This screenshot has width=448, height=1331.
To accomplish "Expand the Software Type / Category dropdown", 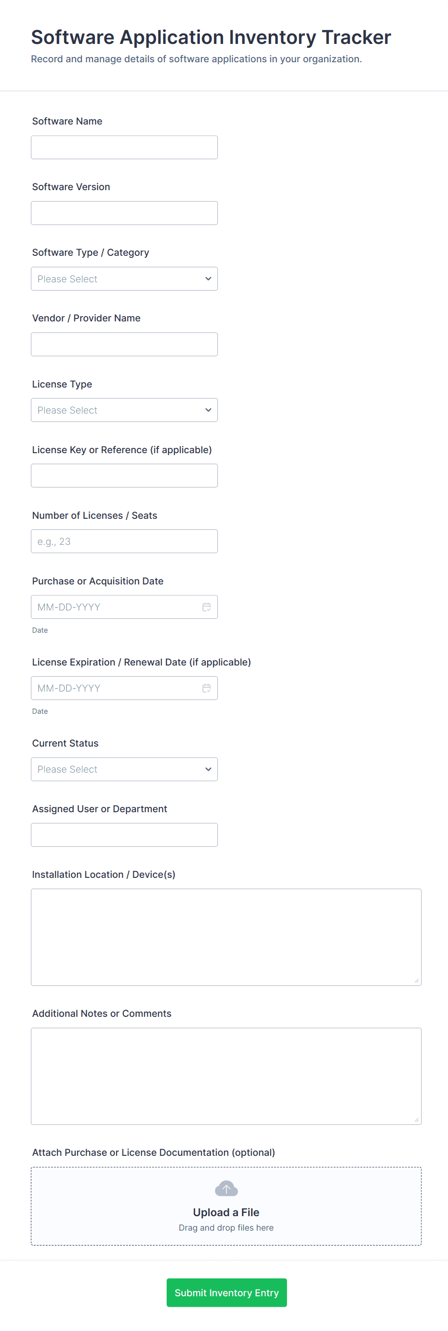I will [x=124, y=279].
